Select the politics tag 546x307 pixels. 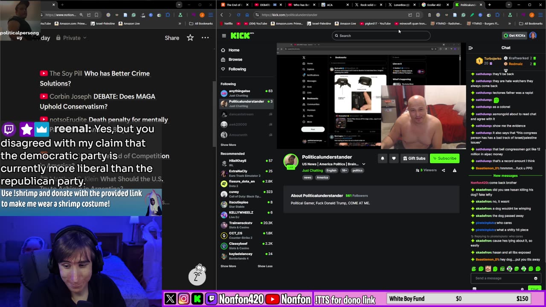pos(357,171)
